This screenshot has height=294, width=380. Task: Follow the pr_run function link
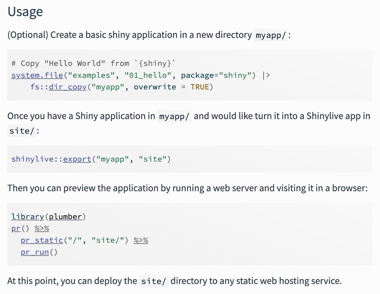[35, 252]
